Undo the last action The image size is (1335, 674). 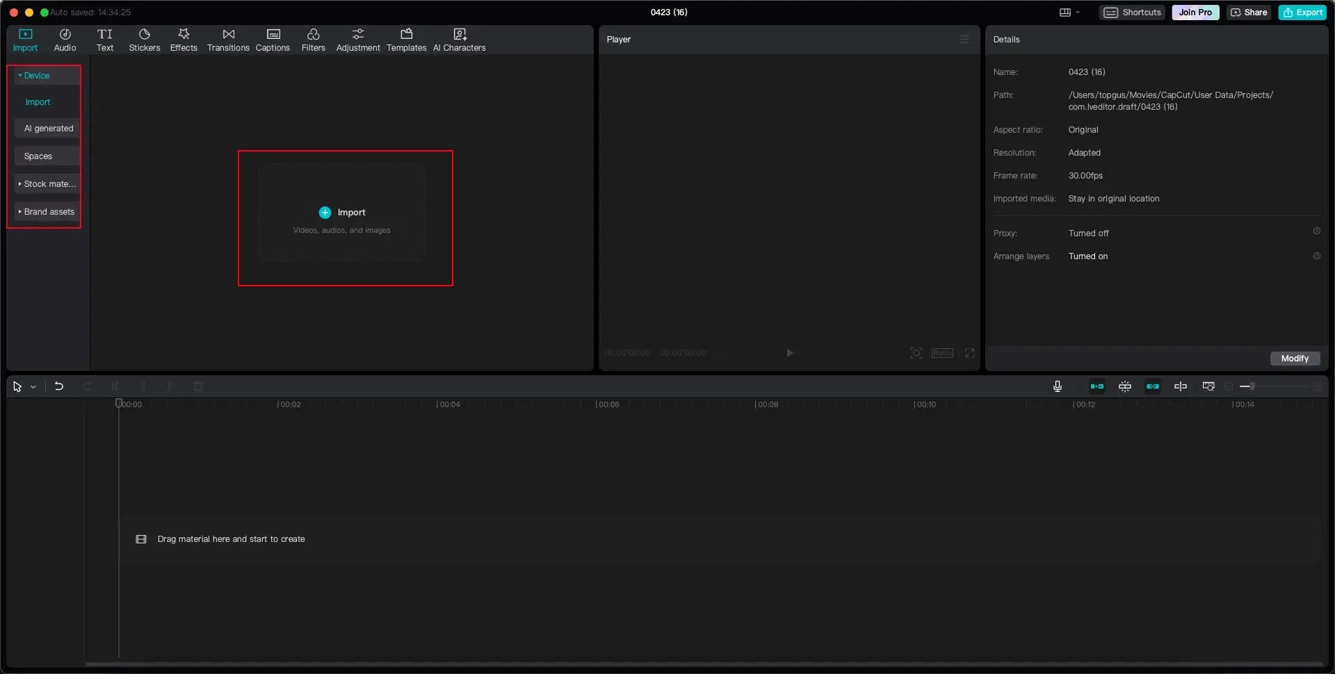[x=59, y=386]
